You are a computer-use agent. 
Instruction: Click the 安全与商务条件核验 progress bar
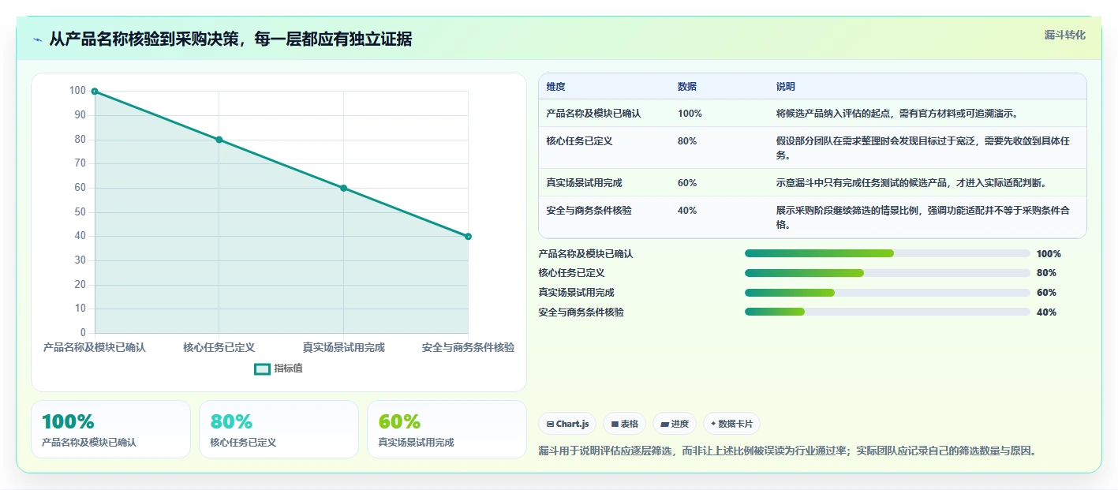[x=888, y=312]
